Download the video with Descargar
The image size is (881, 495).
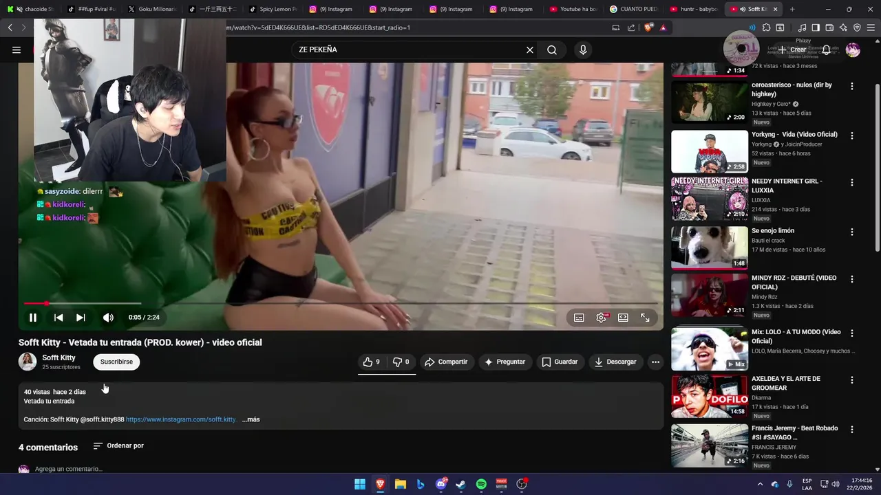tap(615, 362)
